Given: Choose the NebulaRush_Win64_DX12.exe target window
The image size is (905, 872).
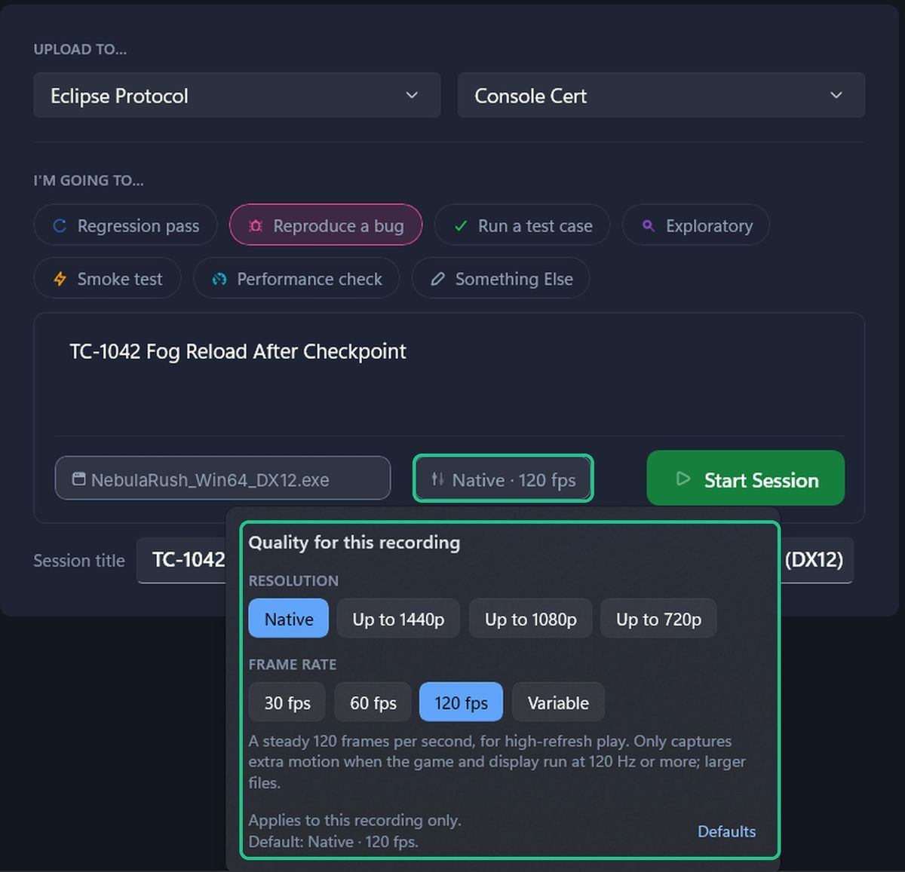Looking at the screenshot, I should [223, 479].
